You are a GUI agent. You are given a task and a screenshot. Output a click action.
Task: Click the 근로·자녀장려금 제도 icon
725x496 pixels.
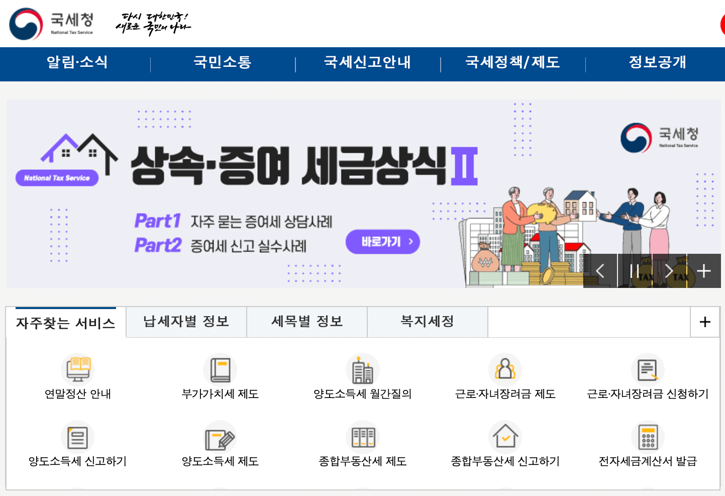(x=505, y=369)
